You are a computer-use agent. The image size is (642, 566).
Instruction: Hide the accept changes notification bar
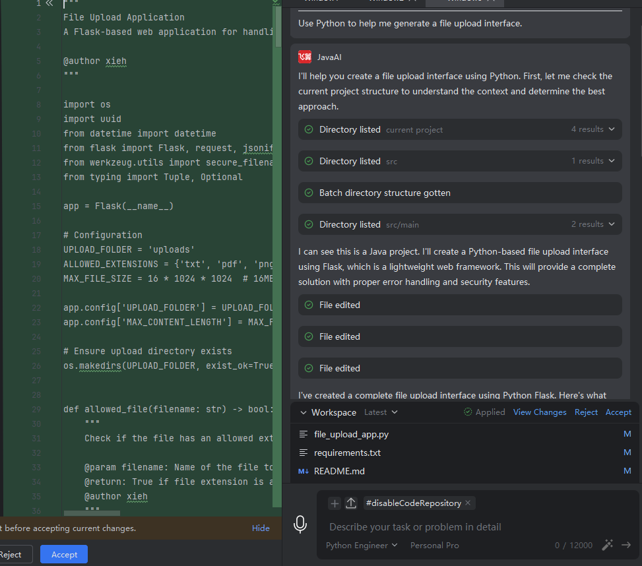(261, 528)
